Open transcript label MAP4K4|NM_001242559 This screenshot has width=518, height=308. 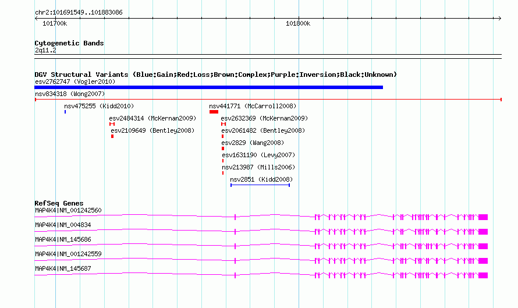pyautogui.click(x=68, y=254)
